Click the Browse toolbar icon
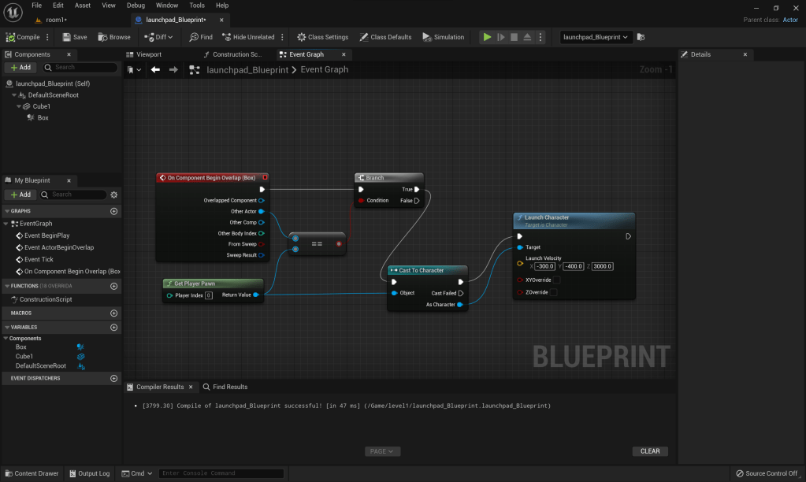The image size is (806, 482). pos(114,37)
